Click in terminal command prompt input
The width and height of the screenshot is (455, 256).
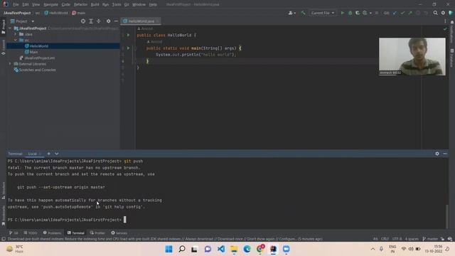pos(125,220)
